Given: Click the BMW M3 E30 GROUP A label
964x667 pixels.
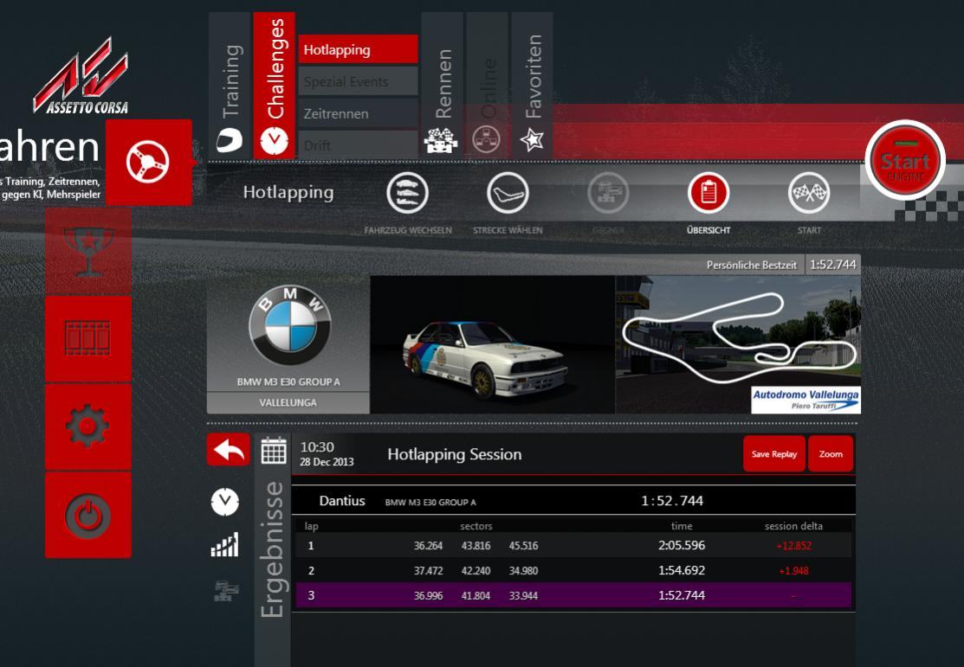Looking at the screenshot, I should coord(288,382).
